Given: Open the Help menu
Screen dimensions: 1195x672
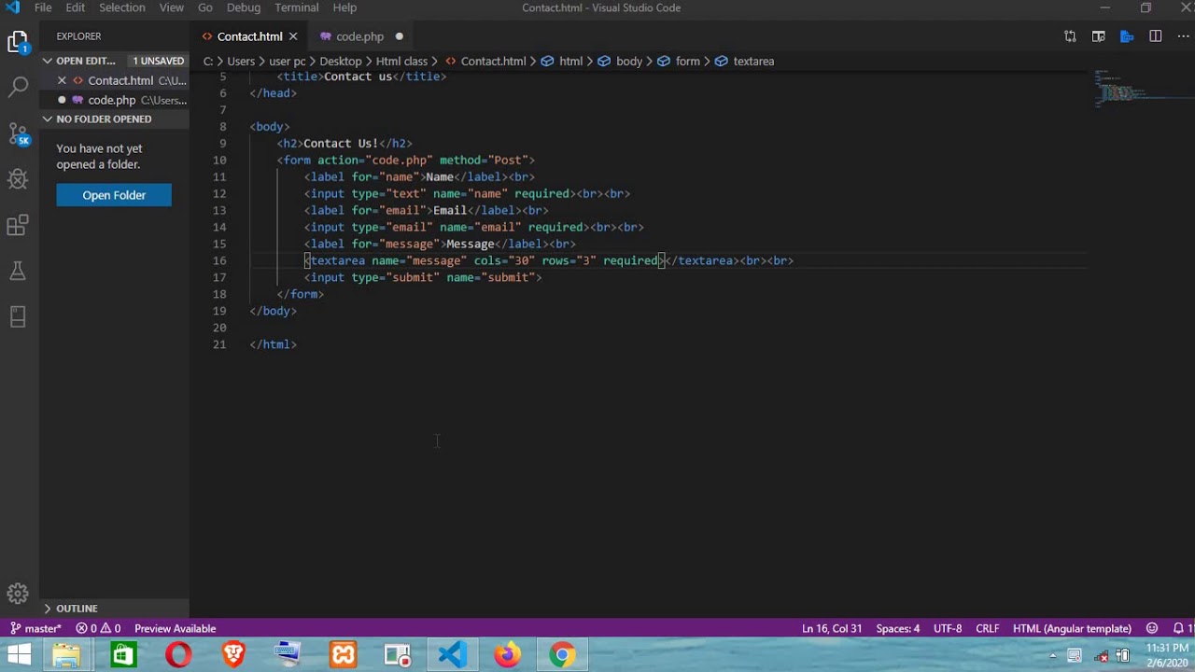Looking at the screenshot, I should pos(344,7).
